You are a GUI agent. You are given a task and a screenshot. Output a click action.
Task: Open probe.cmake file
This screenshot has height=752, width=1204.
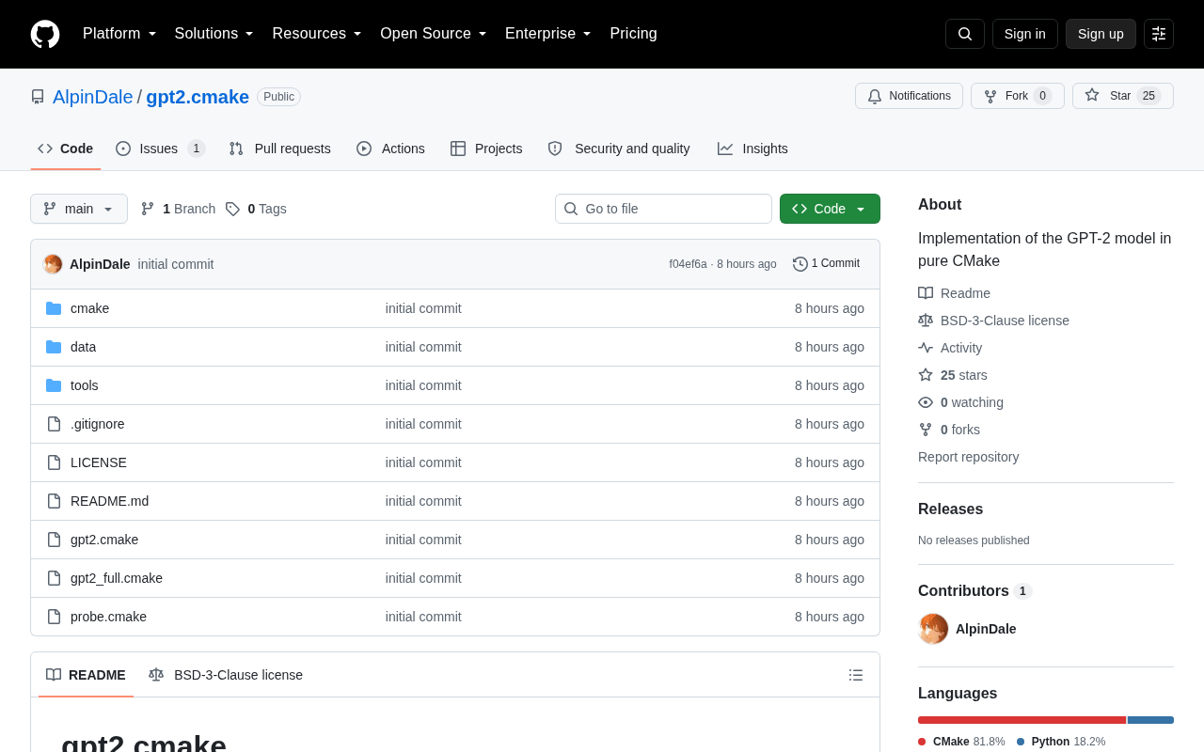pyautogui.click(x=108, y=617)
